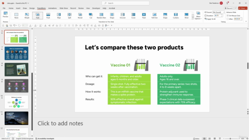Open the comments pane icon

[236, 8]
